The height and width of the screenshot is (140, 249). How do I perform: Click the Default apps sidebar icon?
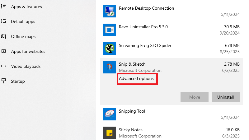tap(4, 21)
